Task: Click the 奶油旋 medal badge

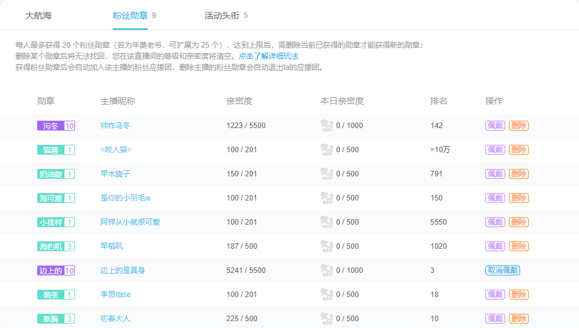Action: [56, 174]
